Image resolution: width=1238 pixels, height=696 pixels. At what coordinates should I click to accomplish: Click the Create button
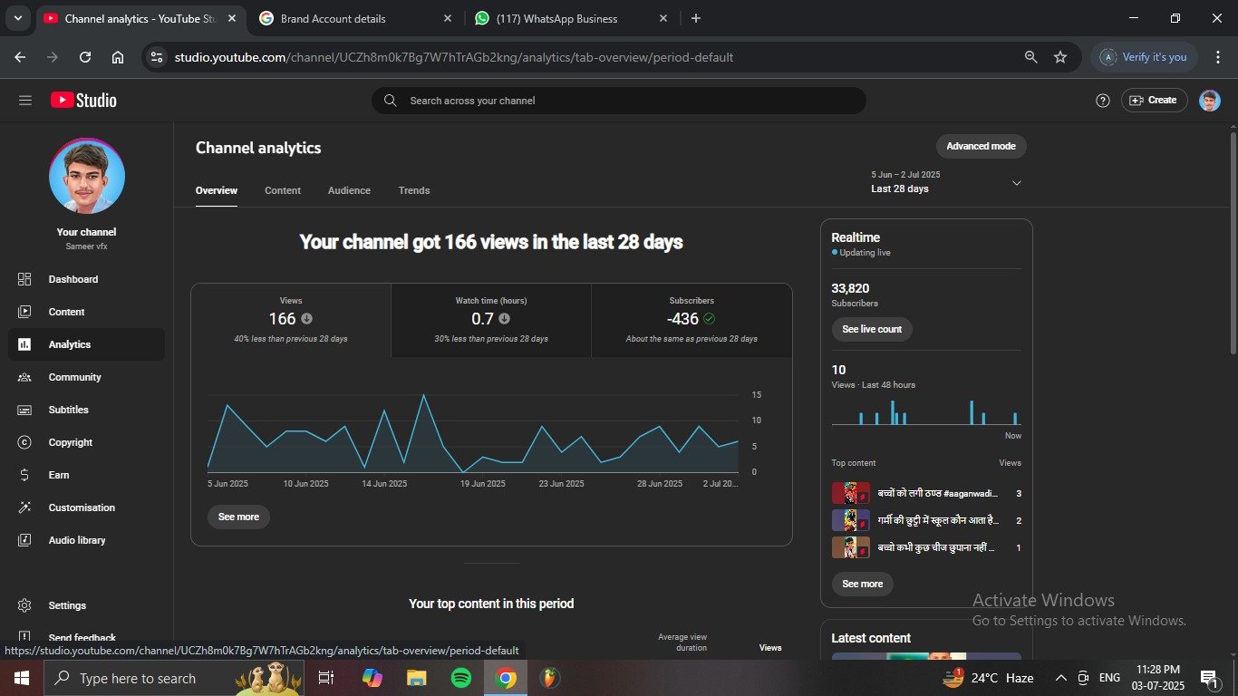click(x=1155, y=101)
